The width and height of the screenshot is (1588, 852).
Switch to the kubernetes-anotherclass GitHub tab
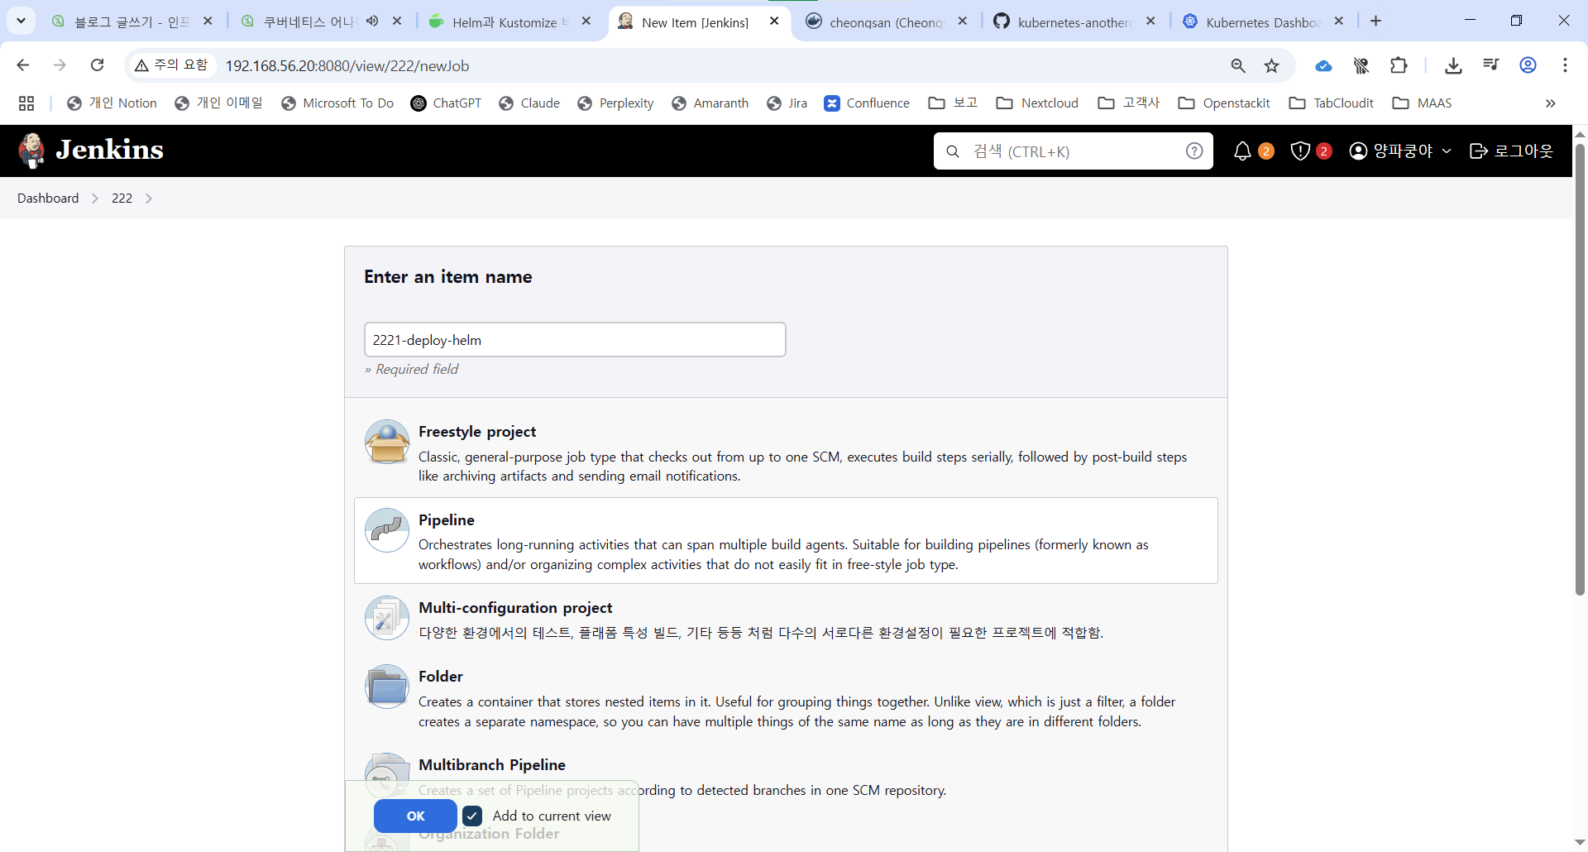tap(1074, 22)
